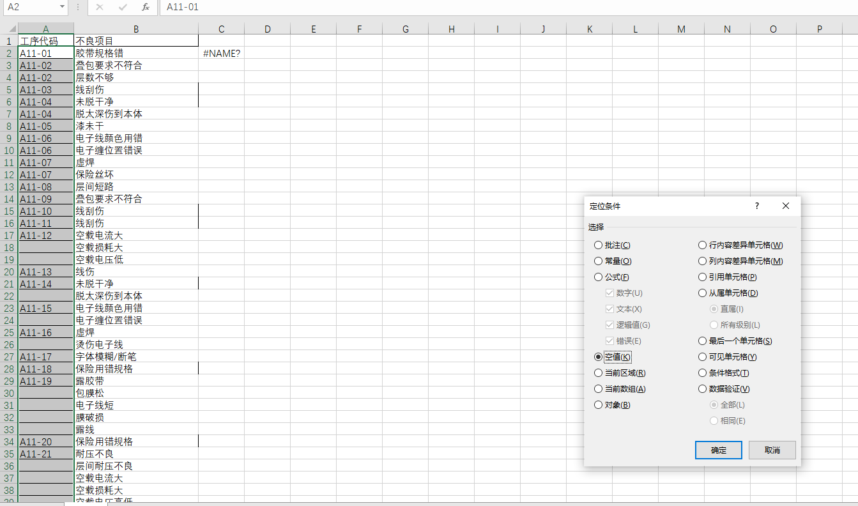Select the 对象(B) radio option
The width and height of the screenshot is (858, 506).
coord(611,405)
